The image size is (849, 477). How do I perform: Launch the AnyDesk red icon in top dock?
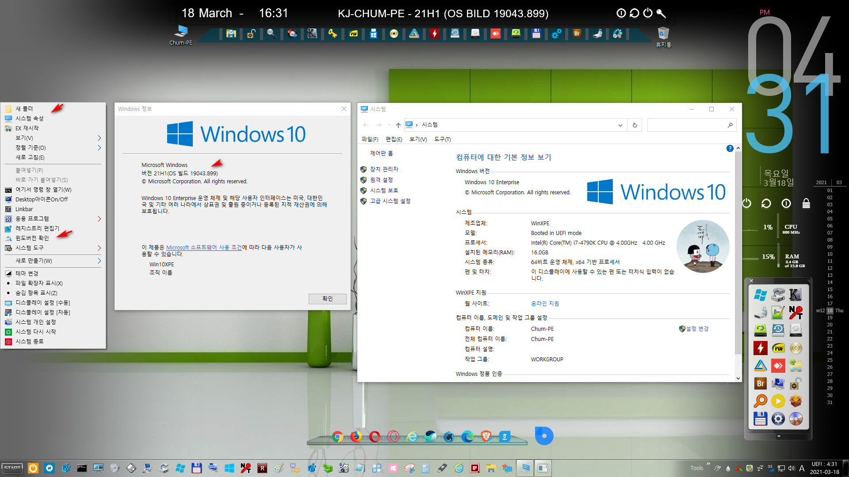coord(495,34)
